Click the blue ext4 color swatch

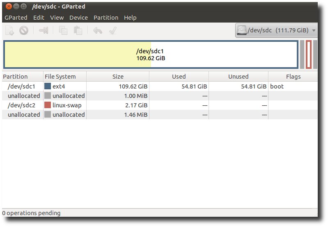click(48, 86)
